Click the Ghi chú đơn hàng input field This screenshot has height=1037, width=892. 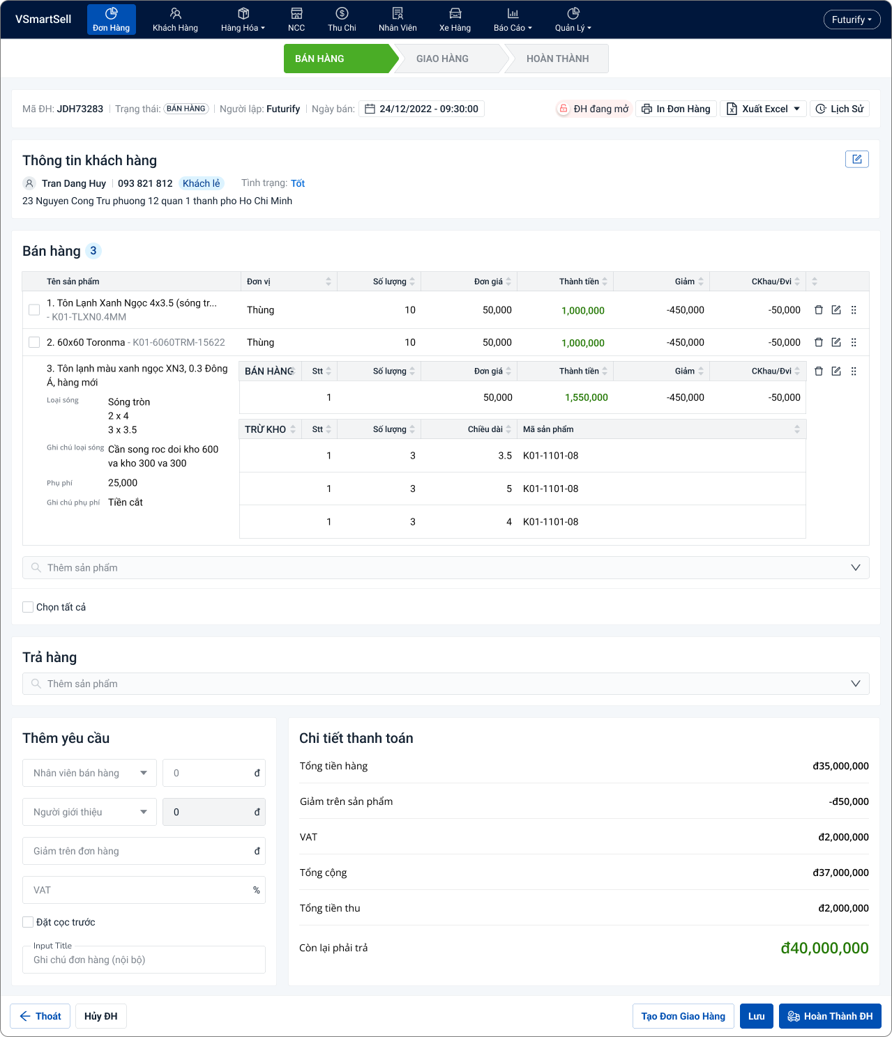(144, 960)
